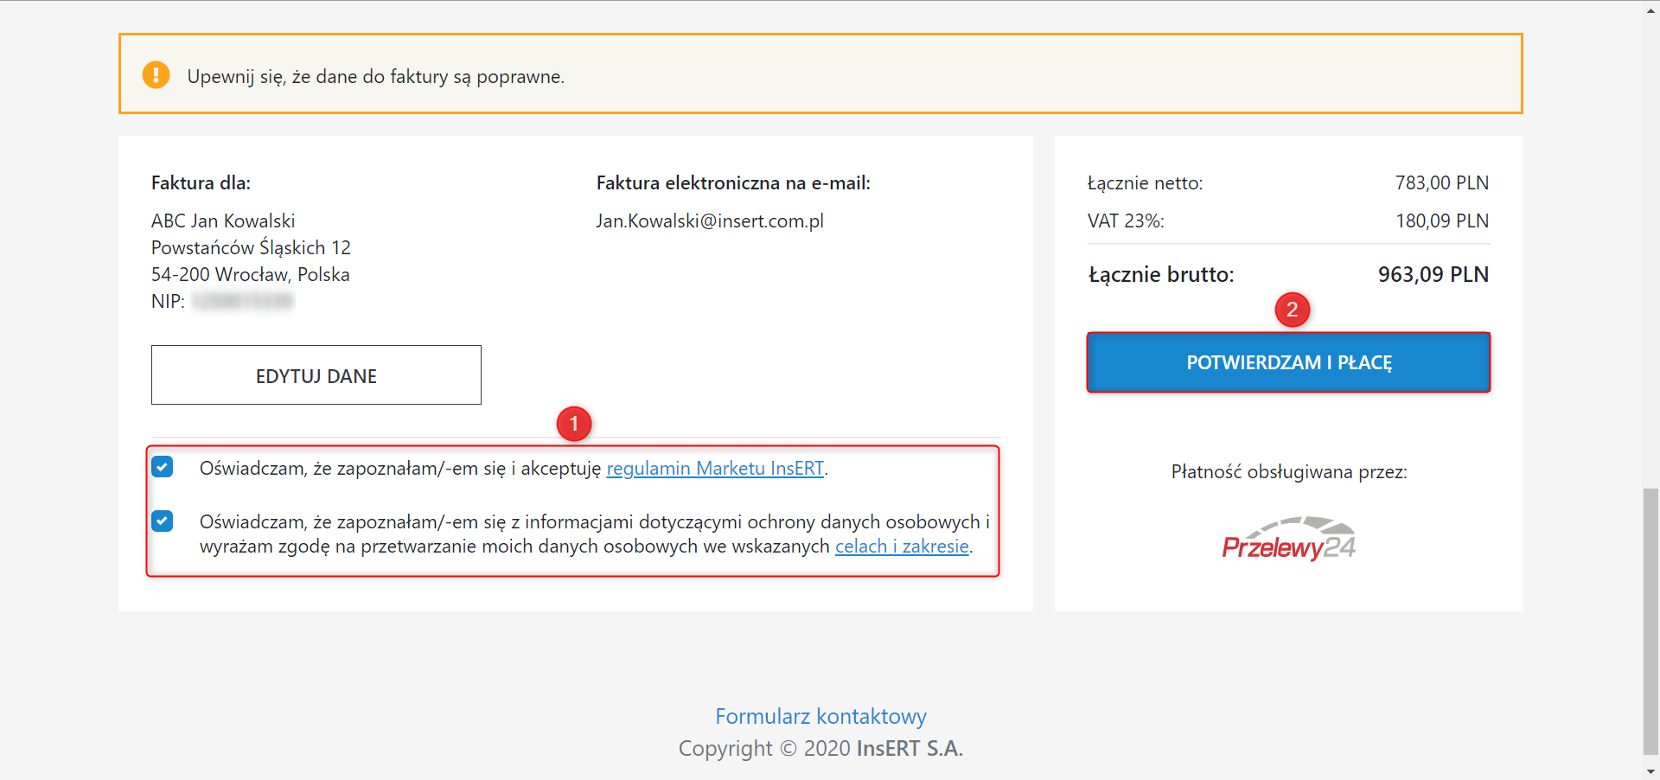Click the vertical scrollbar thumb
The height and width of the screenshot is (780, 1660).
[1650, 621]
